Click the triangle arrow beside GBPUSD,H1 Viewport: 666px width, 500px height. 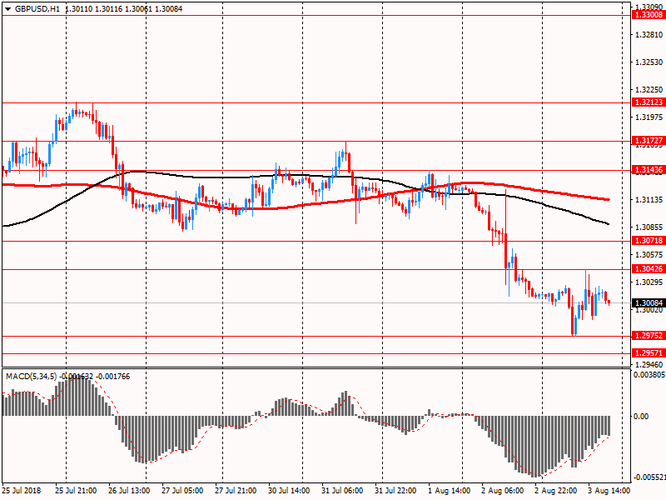(7, 8)
